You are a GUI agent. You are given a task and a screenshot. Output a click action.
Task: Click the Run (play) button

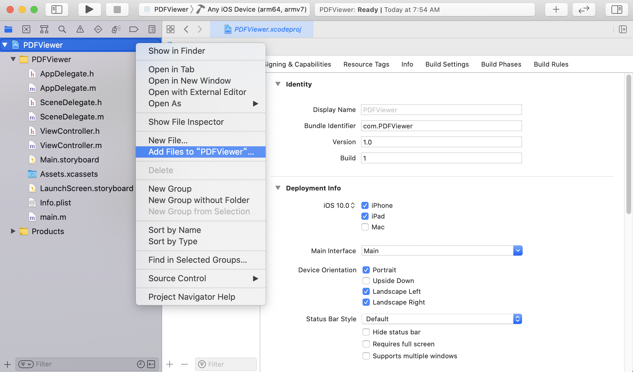point(89,10)
